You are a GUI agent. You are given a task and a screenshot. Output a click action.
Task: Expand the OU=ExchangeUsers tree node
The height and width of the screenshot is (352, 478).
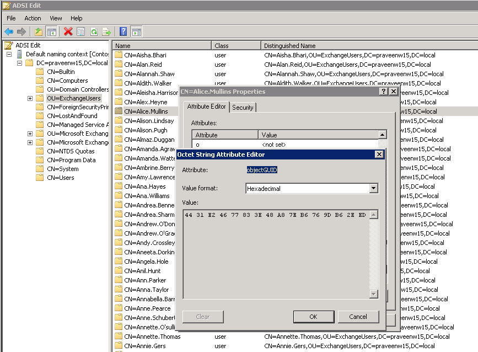(30, 98)
